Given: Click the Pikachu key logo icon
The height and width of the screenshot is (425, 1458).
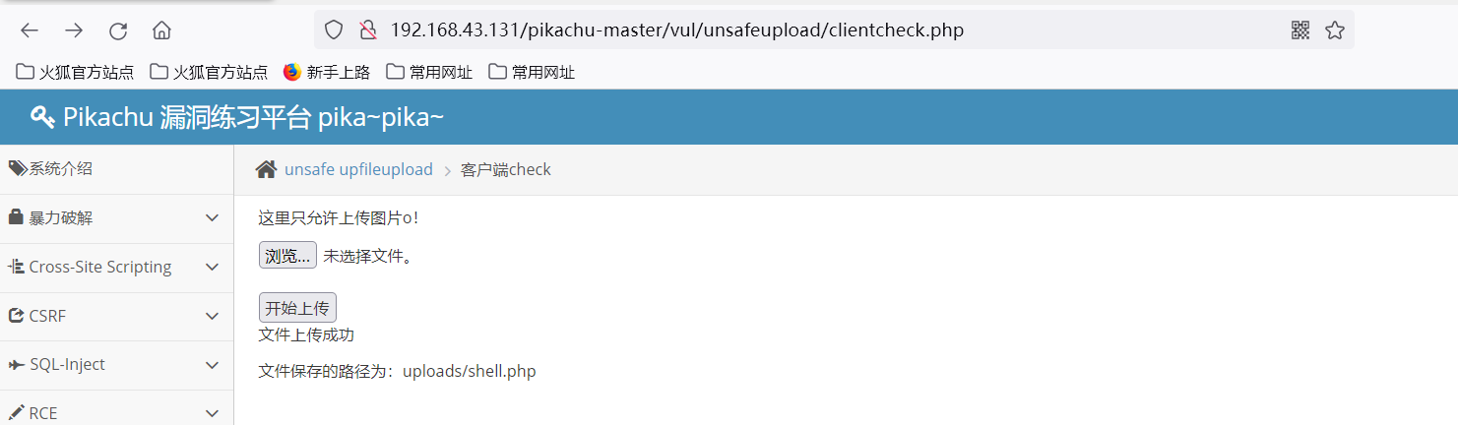Looking at the screenshot, I should point(42,117).
